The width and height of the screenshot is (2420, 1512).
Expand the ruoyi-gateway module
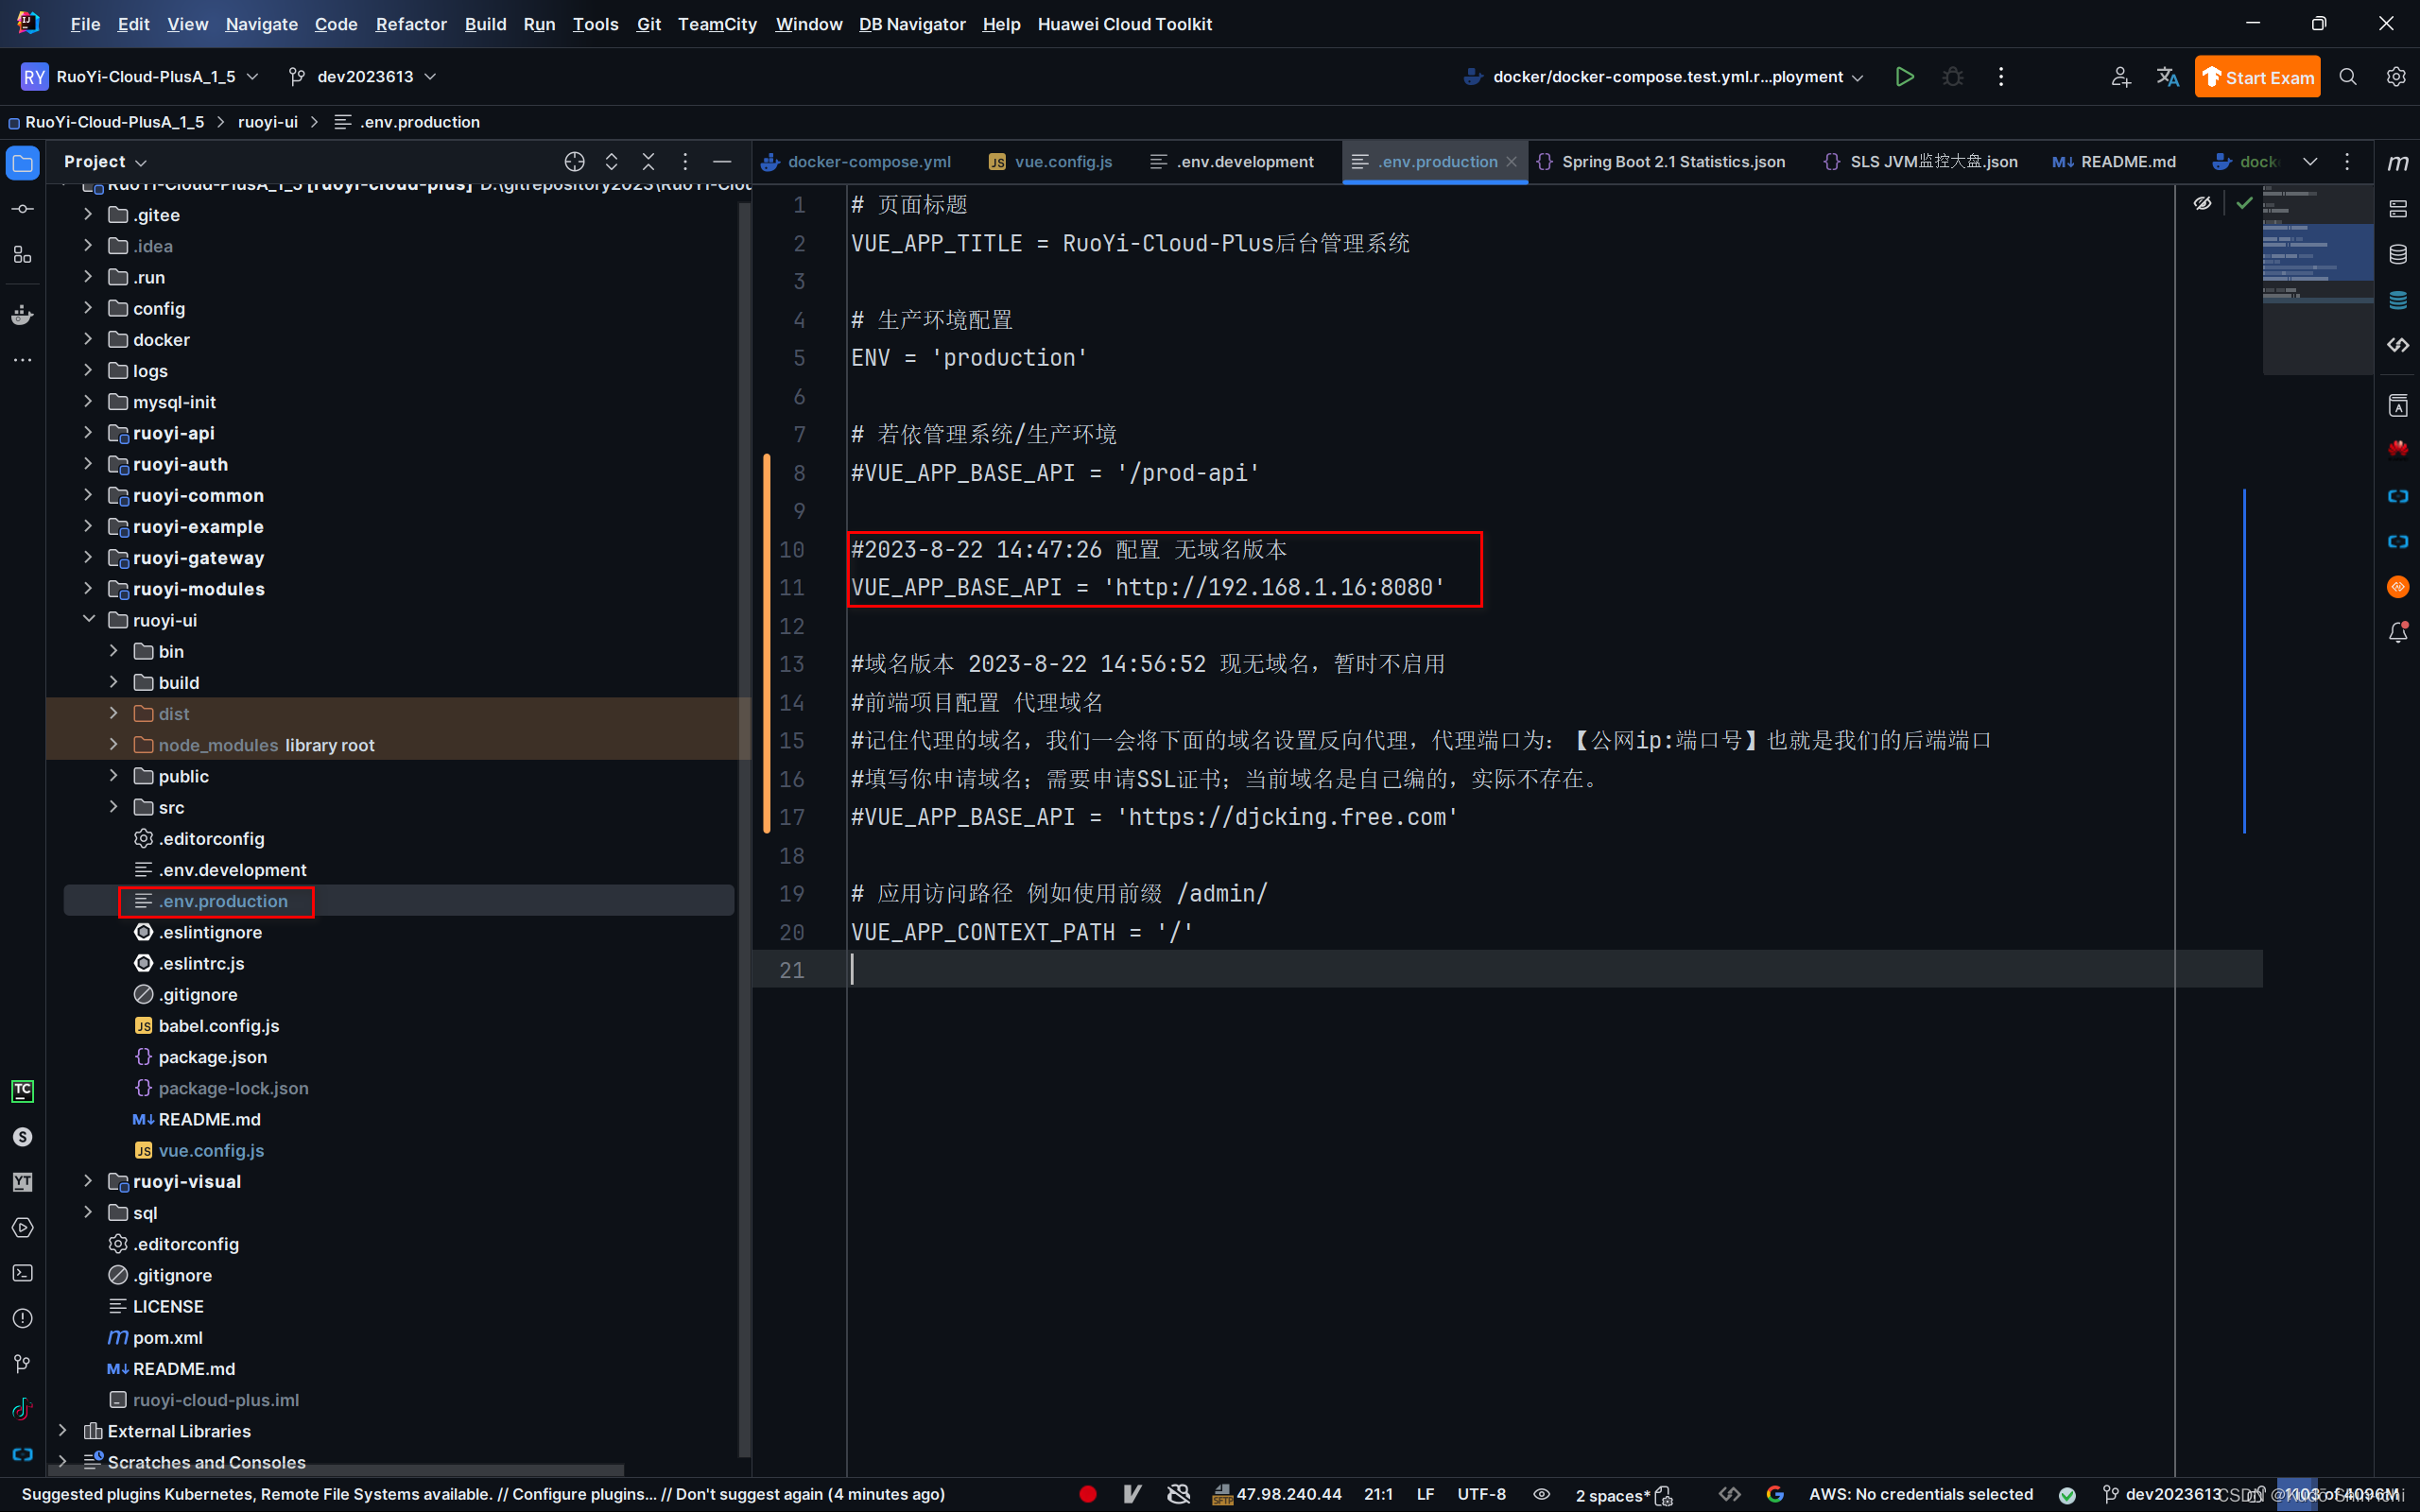pyautogui.click(x=88, y=557)
